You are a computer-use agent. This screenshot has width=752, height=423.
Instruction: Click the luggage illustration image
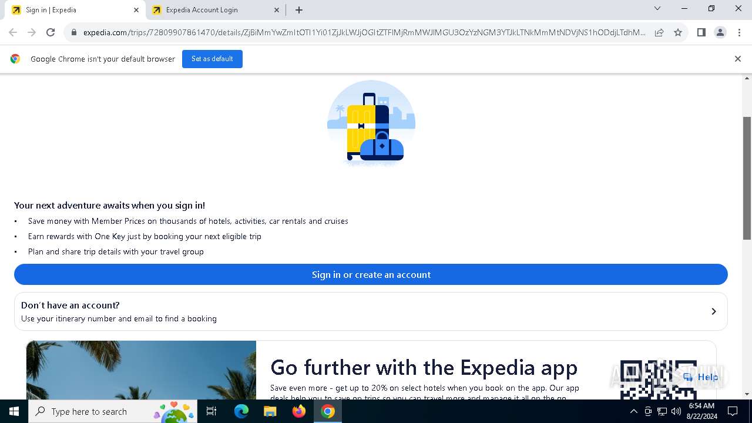tap(371, 123)
